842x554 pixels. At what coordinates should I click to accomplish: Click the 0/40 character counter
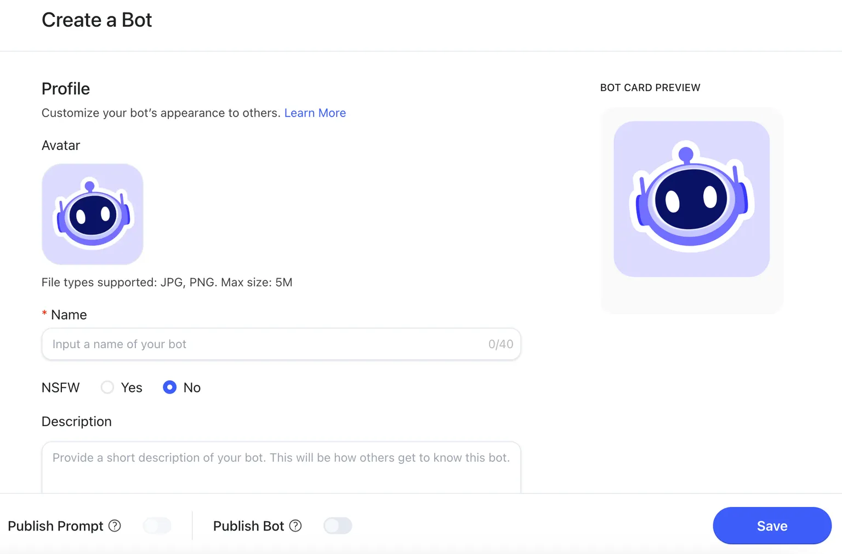500,344
